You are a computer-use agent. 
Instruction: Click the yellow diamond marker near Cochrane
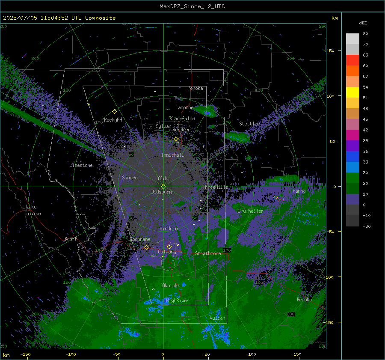click(x=146, y=247)
